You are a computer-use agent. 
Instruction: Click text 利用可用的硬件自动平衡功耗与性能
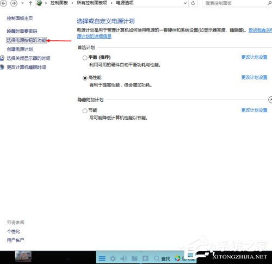[x=125, y=65]
